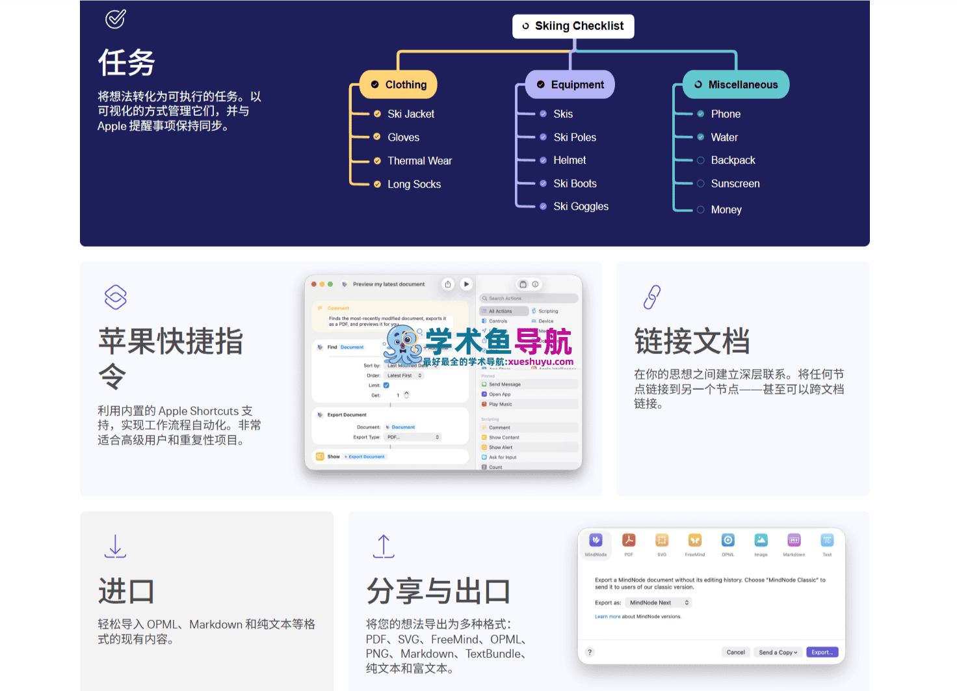
Task: Select the Skiing Checklist root node
Action: click(x=573, y=26)
